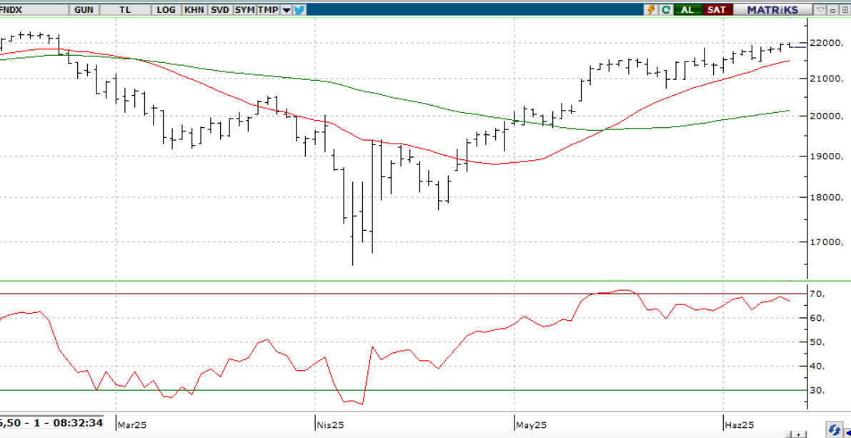Click the 22000 price axis label
The width and height of the screenshot is (851, 438).
coord(826,43)
